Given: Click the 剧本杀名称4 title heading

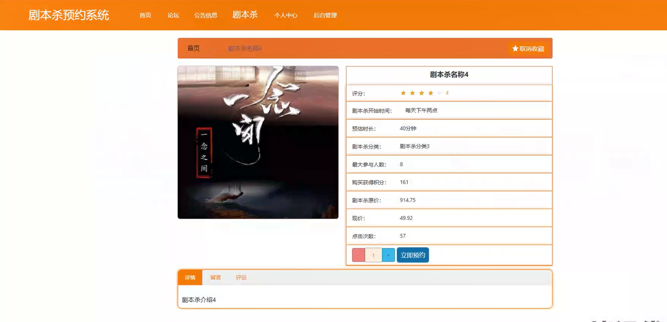Looking at the screenshot, I should click(449, 75).
